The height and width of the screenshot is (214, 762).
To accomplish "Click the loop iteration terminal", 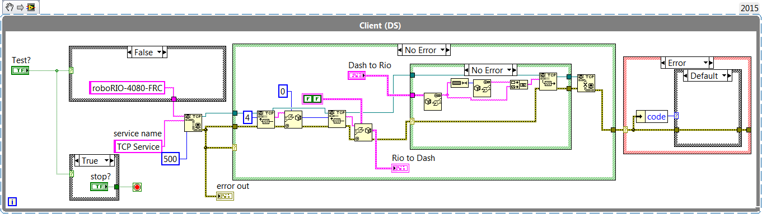I will (12, 202).
